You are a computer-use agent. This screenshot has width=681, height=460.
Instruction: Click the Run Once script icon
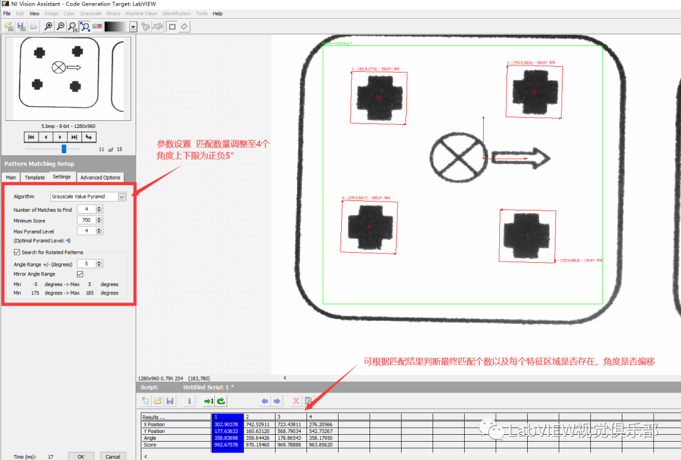(x=208, y=401)
